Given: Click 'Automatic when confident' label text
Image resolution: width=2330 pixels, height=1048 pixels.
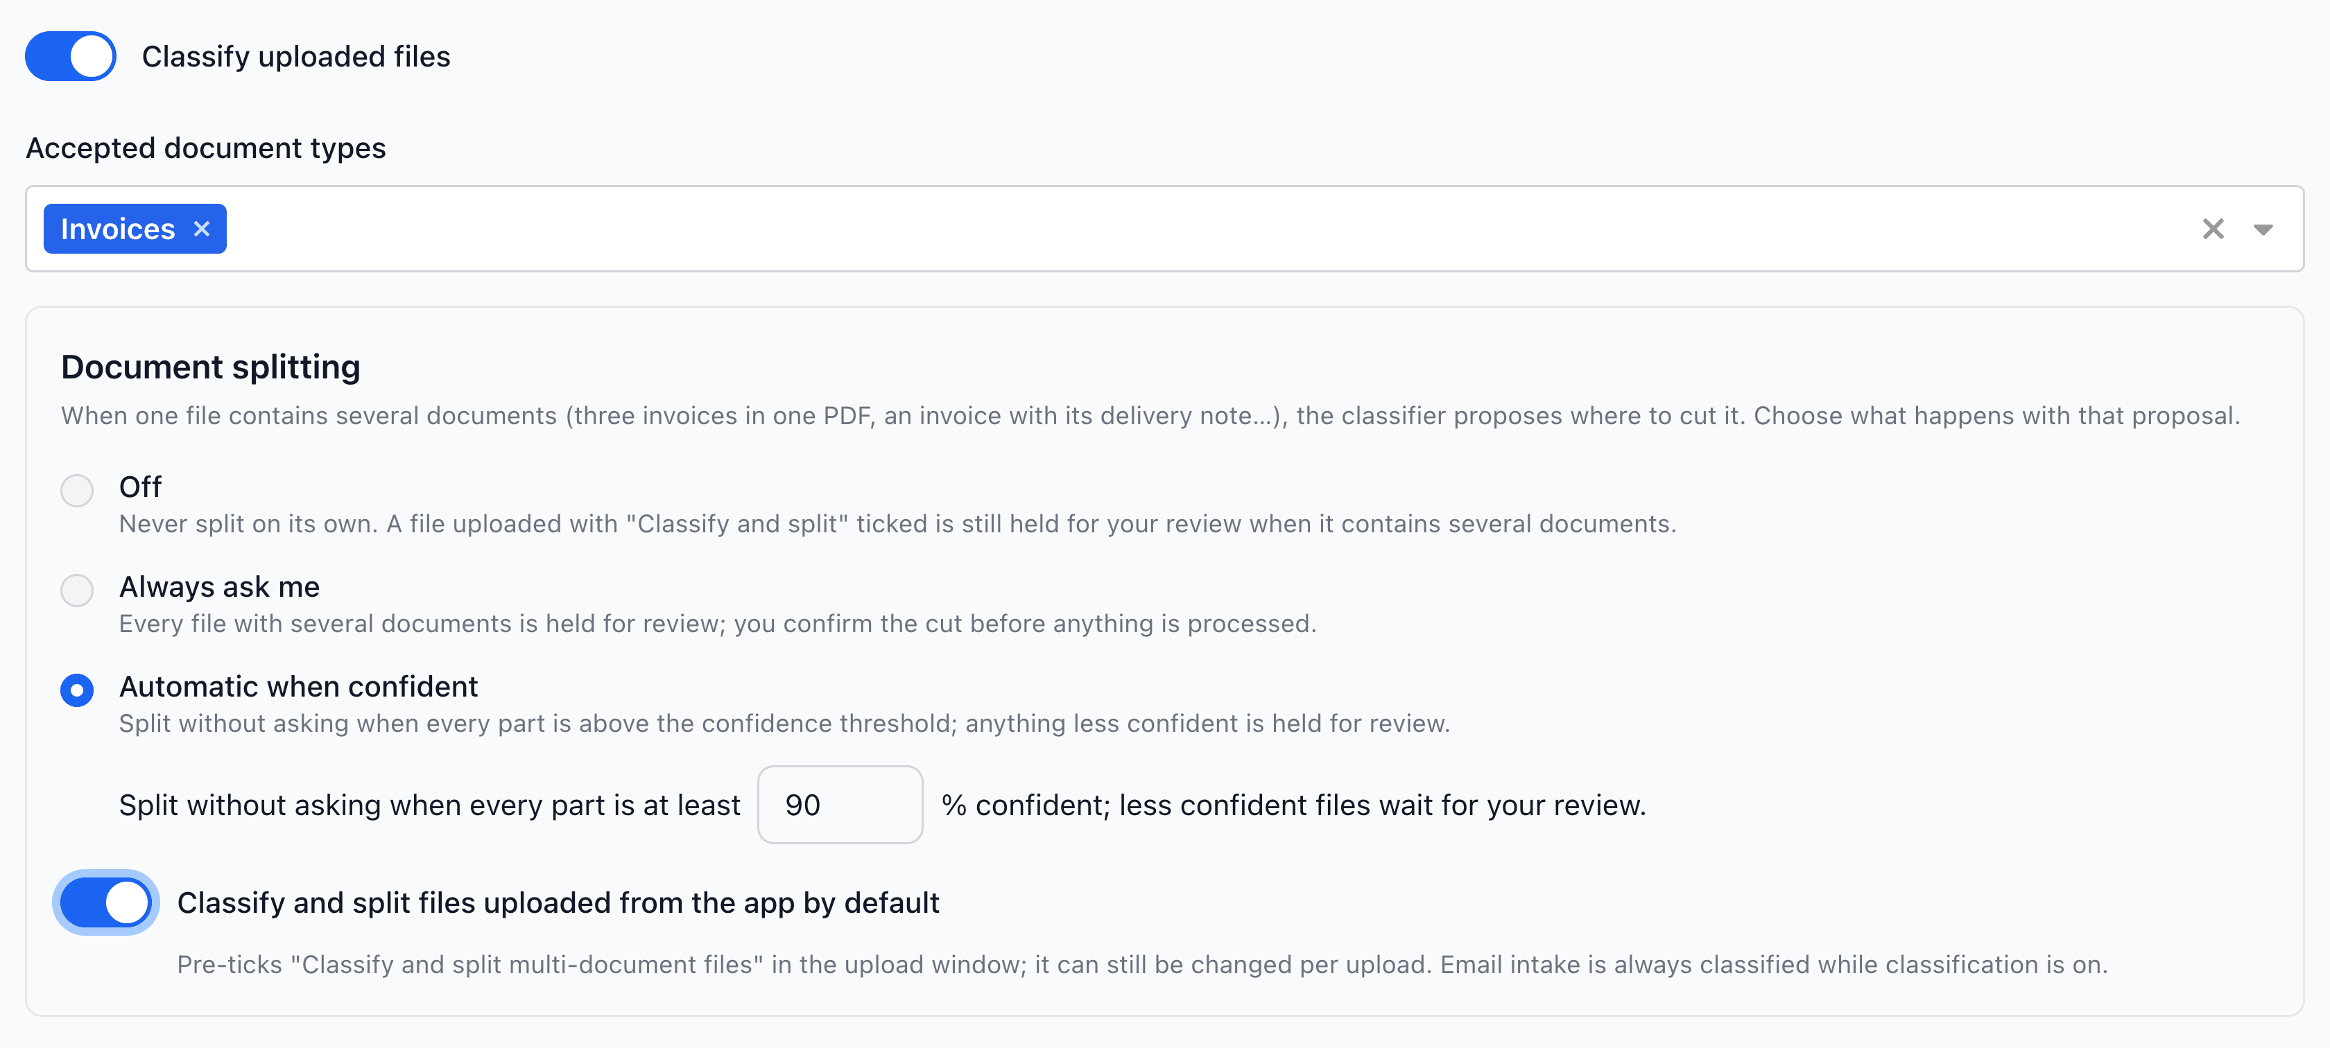Looking at the screenshot, I should (x=298, y=686).
